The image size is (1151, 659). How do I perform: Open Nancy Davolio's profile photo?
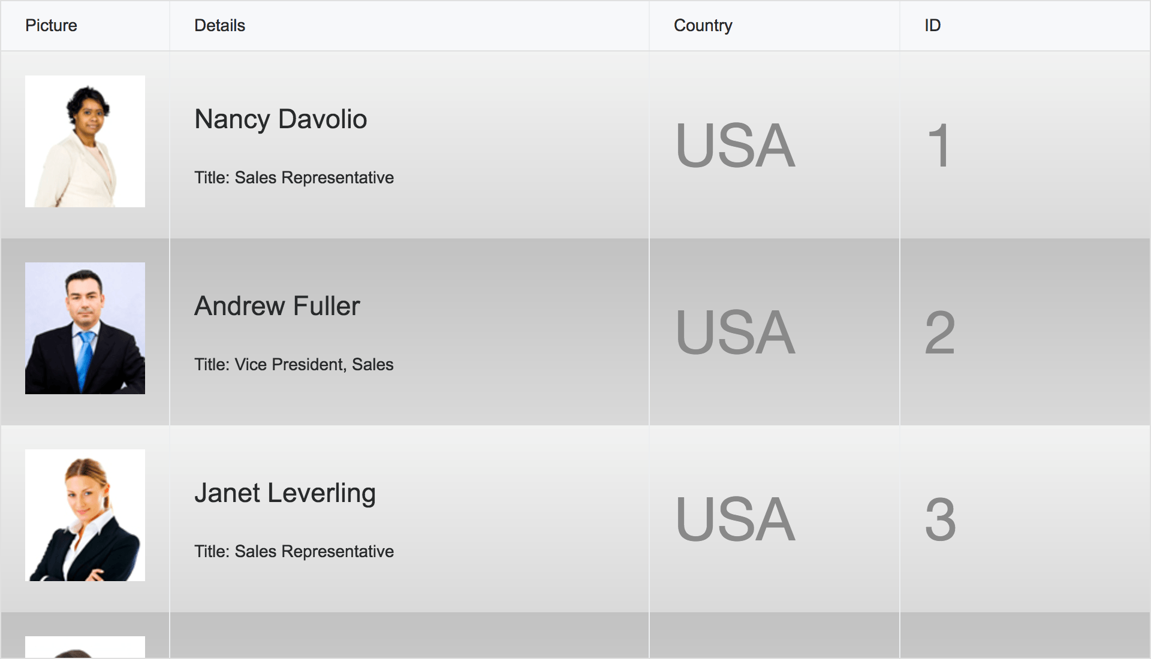(x=85, y=141)
